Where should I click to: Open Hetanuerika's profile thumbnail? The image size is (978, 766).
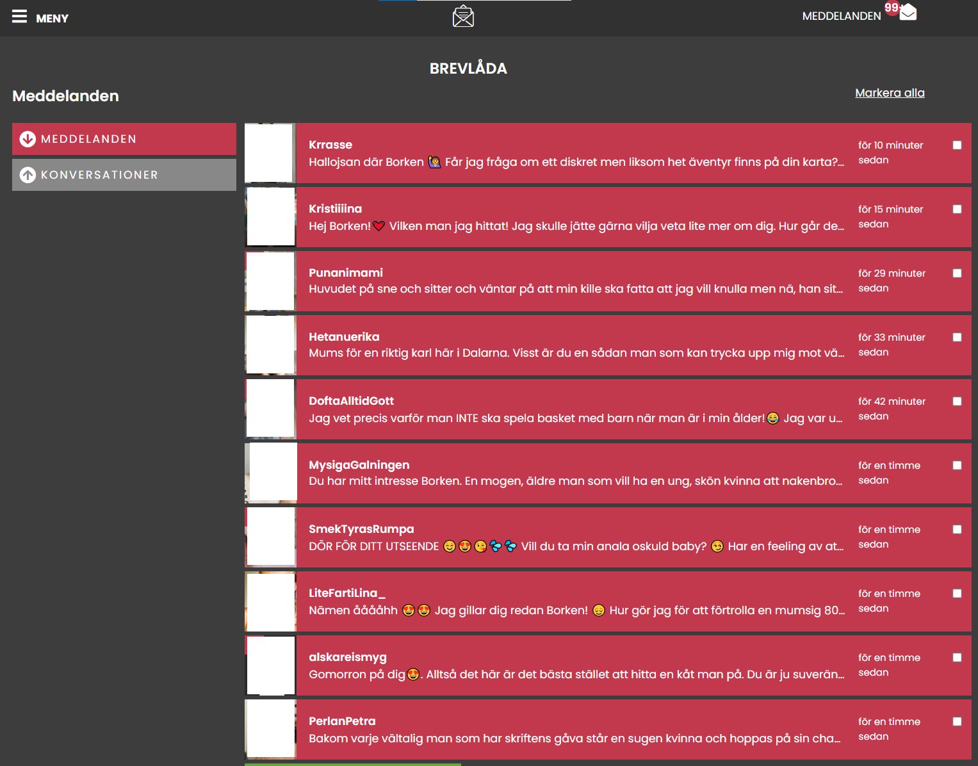click(270, 345)
